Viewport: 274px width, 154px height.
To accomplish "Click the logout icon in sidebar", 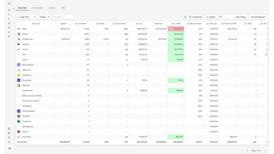I will coord(9,142).
